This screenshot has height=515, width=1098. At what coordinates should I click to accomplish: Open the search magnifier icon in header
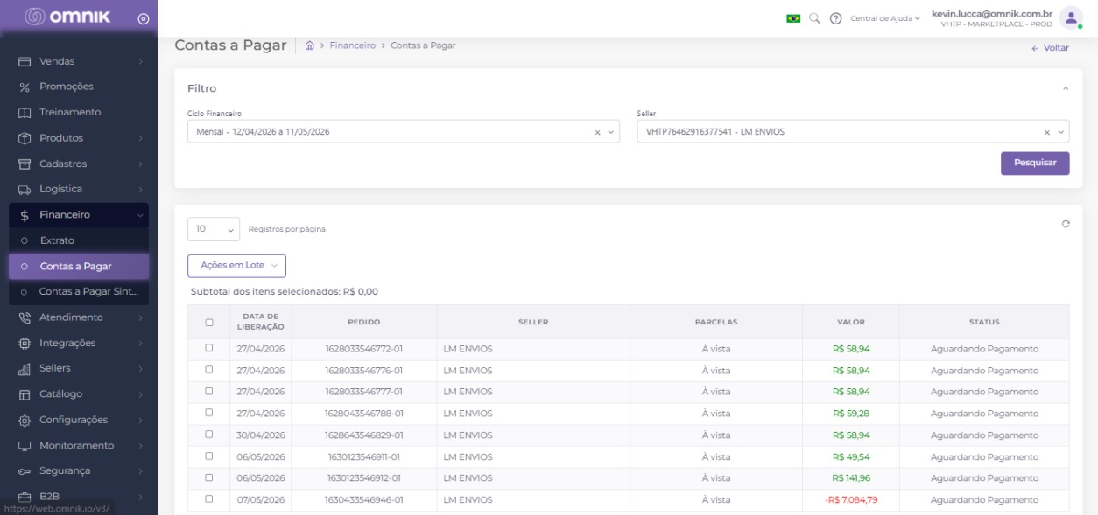[x=814, y=18]
